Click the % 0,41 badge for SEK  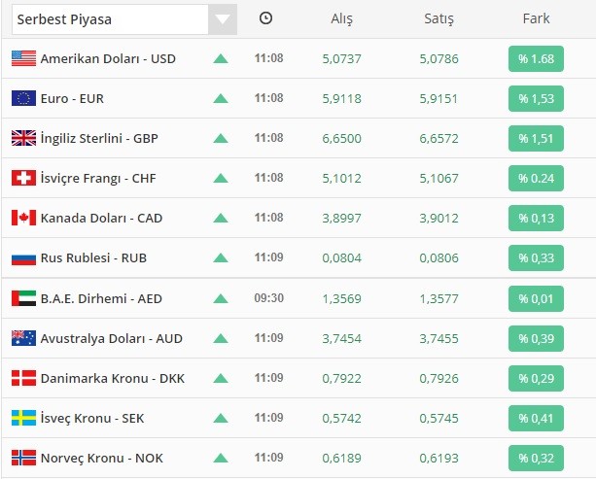(x=536, y=418)
